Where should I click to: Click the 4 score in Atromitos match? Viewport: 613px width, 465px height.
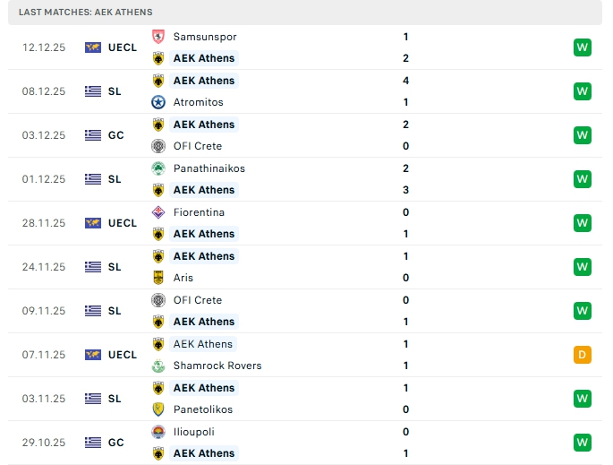[x=406, y=81]
